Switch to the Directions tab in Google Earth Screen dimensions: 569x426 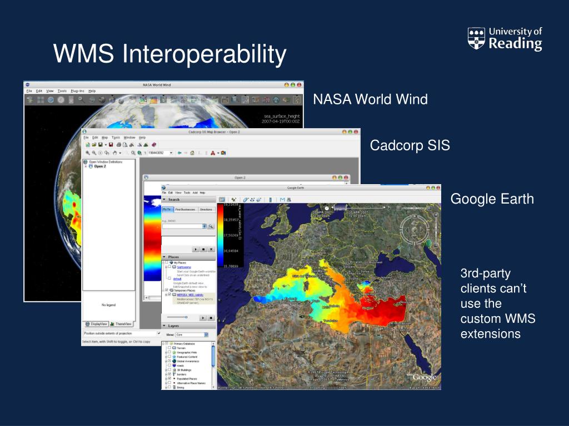point(206,209)
